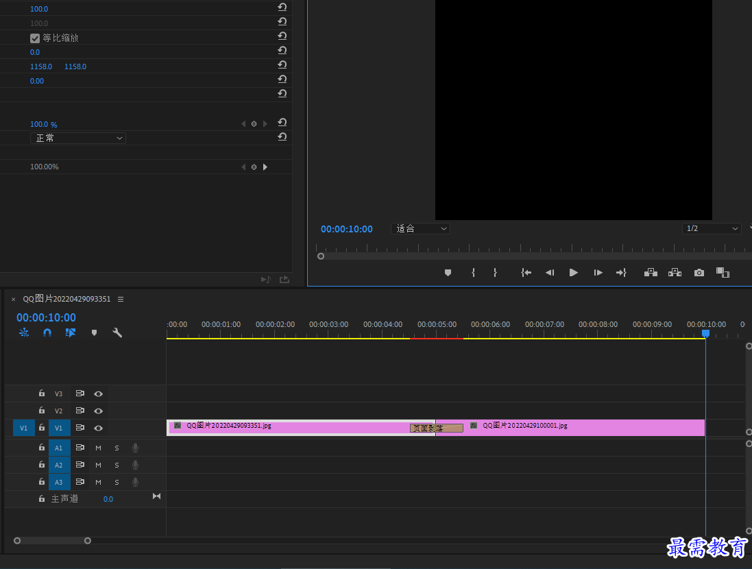Hide track V3 output with eye icon
Viewport: 752px width, 569px height.
(98, 394)
